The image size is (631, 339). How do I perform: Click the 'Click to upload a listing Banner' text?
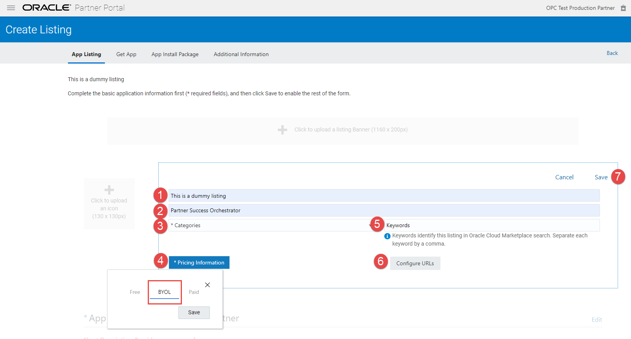pos(351,129)
